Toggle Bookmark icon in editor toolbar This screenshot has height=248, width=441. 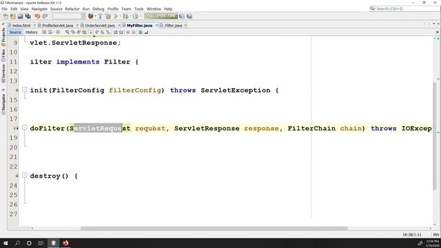tap(108, 32)
